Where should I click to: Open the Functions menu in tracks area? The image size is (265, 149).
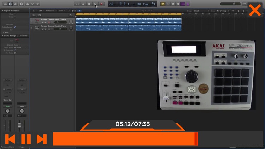pos(51,11)
